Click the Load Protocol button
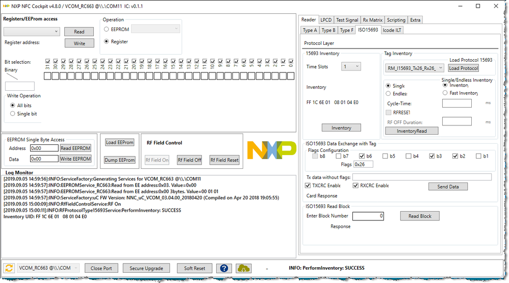Image resolution: width=509 pixels, height=283 pixels. (464, 68)
